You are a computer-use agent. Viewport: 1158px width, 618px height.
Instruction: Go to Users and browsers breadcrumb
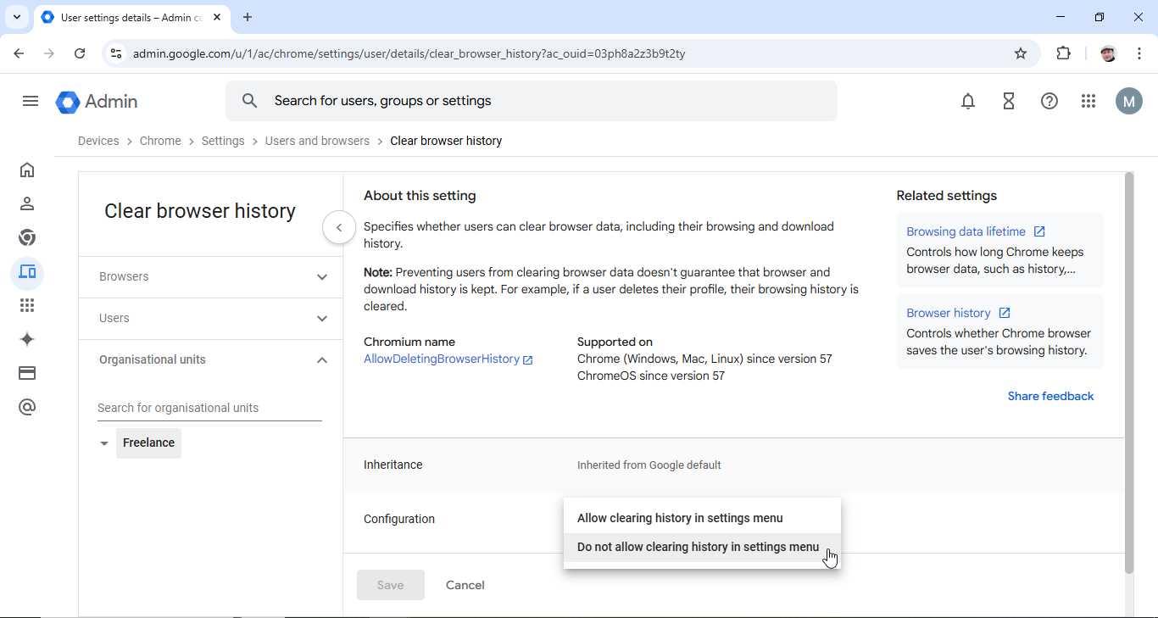point(317,141)
